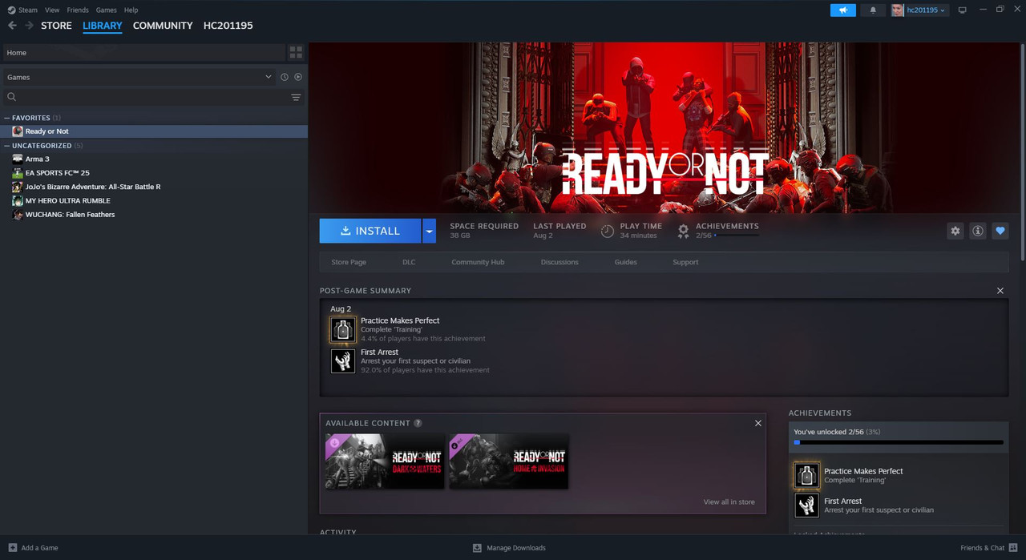Viewport: 1026px width, 560px height.
Task: Open the game info icon
Action: tap(978, 231)
